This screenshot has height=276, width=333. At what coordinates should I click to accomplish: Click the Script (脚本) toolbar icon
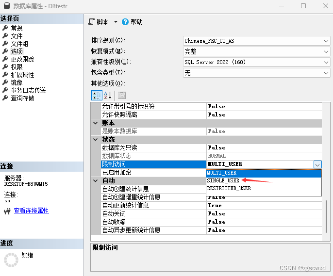[x=91, y=22]
